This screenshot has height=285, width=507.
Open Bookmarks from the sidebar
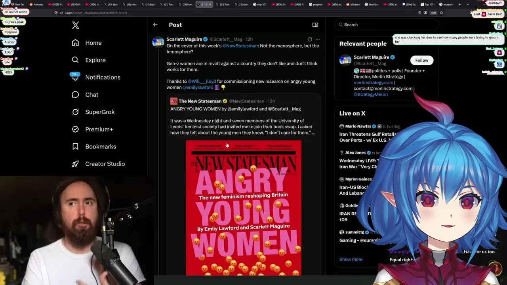click(x=94, y=146)
